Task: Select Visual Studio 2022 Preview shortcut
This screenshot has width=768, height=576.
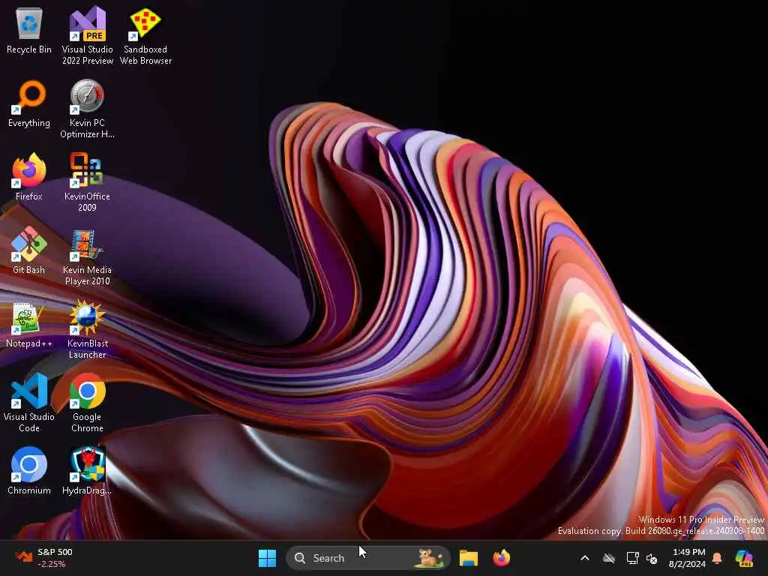Action: pos(87,36)
